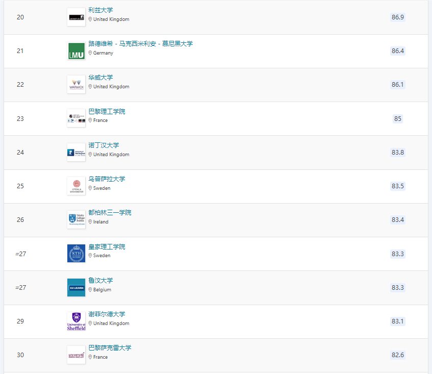Open the 华威大学 link
Screen dimensions: 432x374
click(100, 78)
